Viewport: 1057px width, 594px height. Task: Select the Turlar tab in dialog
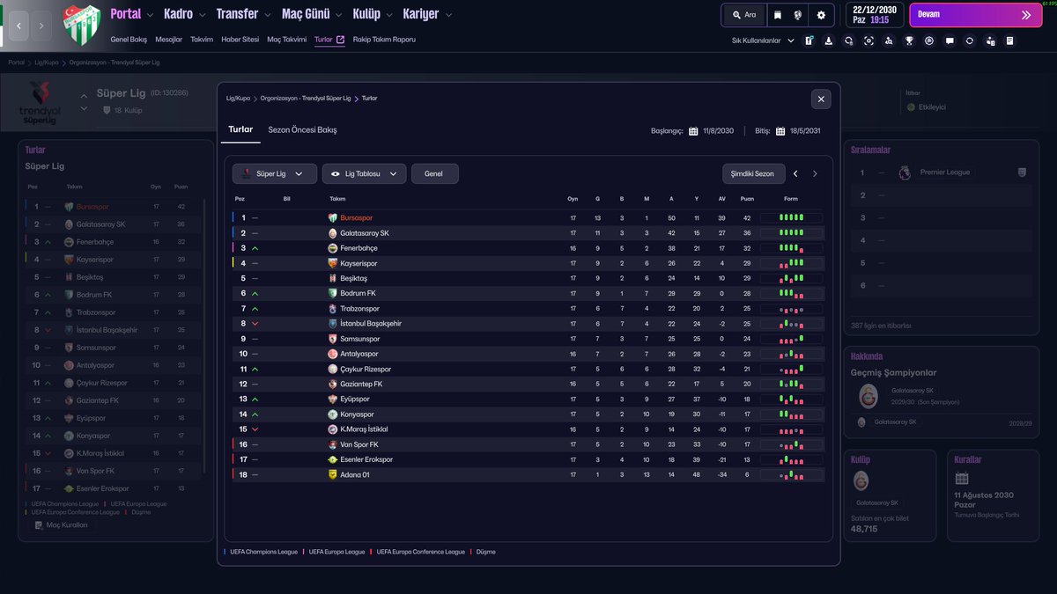(x=240, y=129)
